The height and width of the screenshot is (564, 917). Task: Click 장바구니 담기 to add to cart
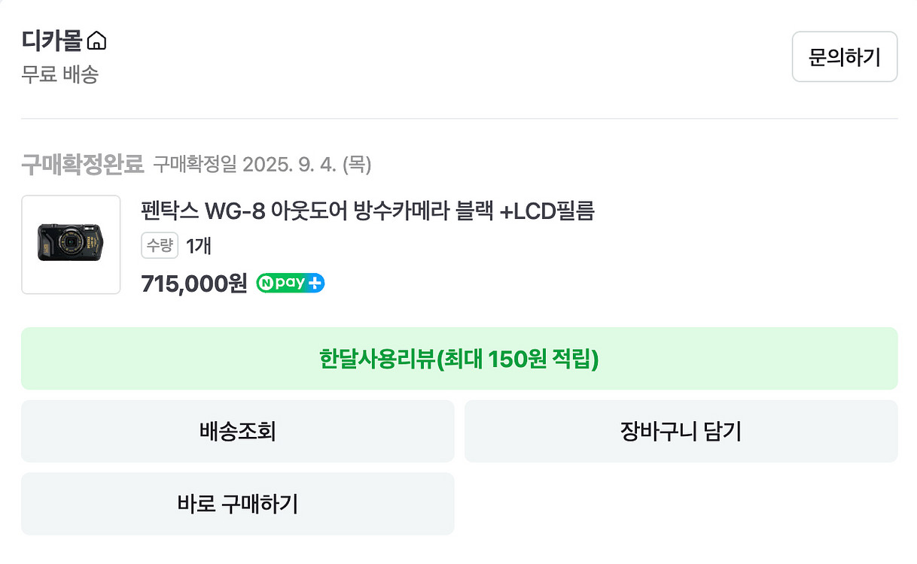(x=682, y=431)
